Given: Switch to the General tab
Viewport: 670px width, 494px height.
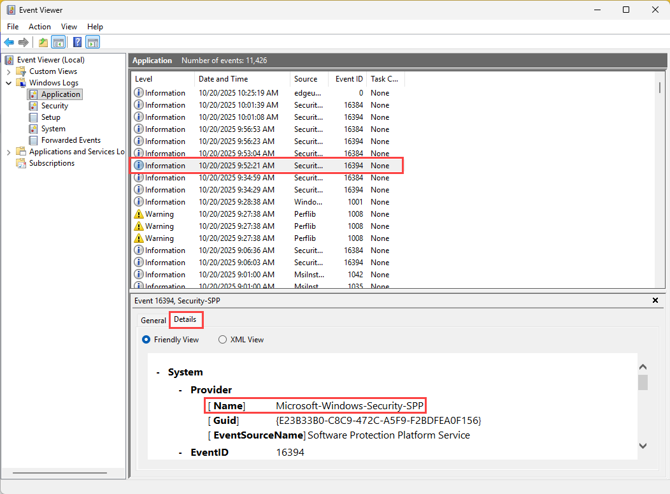Looking at the screenshot, I should (x=153, y=321).
